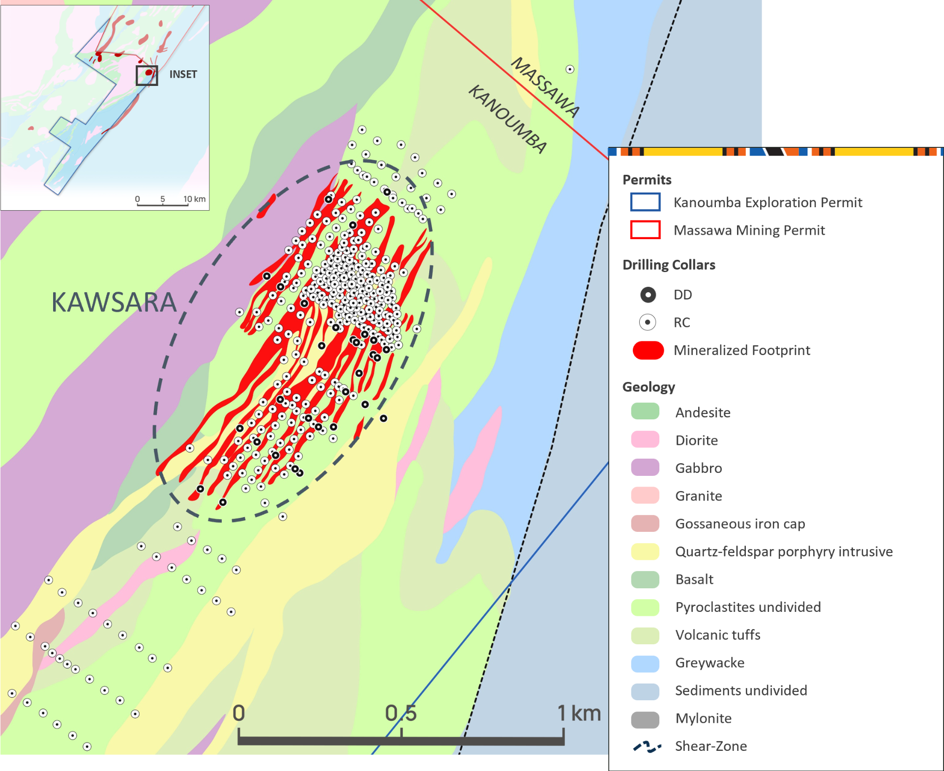Click the Geology legend heading
This screenshot has height=771, width=944.
(649, 387)
